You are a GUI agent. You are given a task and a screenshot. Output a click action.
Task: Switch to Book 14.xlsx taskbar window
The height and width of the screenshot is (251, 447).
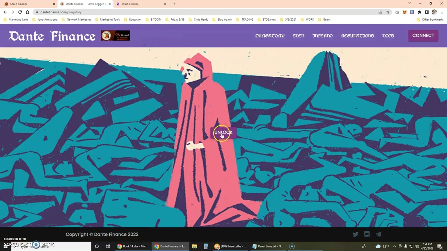click(133, 246)
